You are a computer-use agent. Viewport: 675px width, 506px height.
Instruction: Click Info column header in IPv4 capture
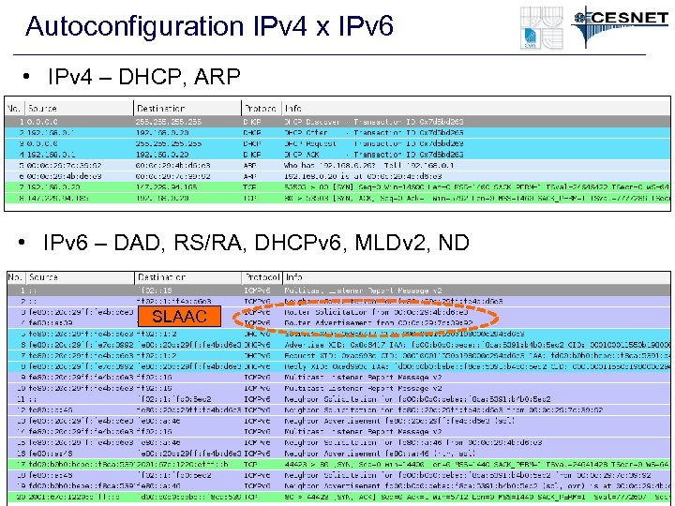(x=476, y=109)
